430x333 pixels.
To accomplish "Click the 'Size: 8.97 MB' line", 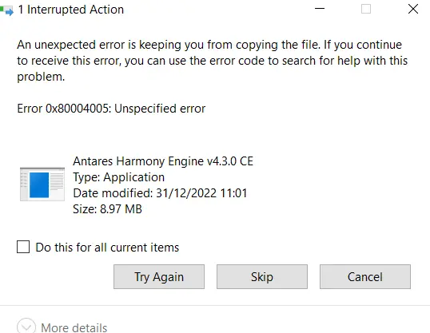I will click(x=107, y=209).
